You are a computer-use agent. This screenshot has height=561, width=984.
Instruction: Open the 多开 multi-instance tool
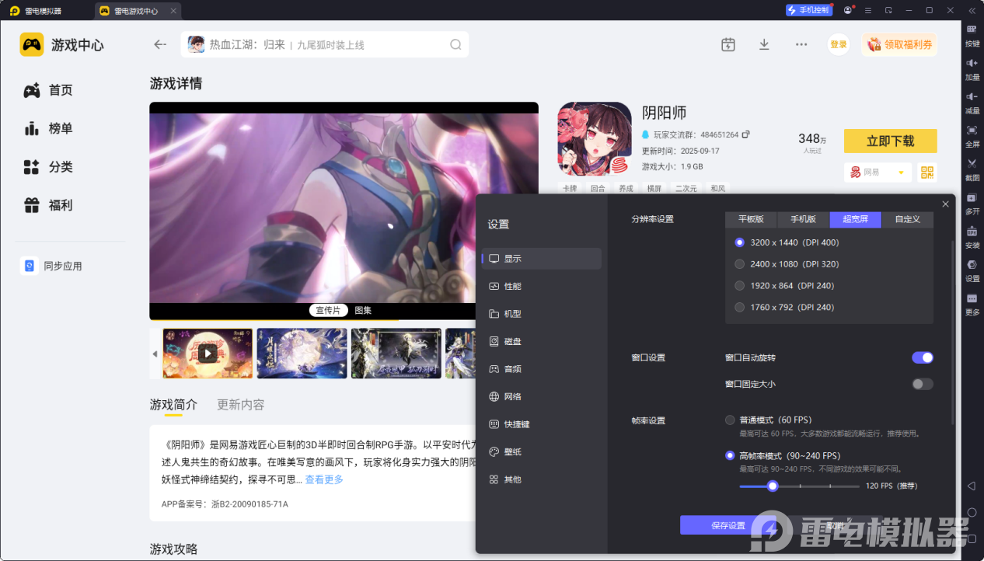pyautogui.click(x=972, y=203)
